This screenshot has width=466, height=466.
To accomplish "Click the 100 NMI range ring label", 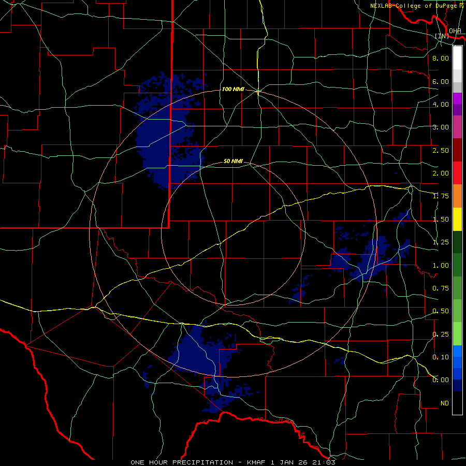I will [233, 89].
